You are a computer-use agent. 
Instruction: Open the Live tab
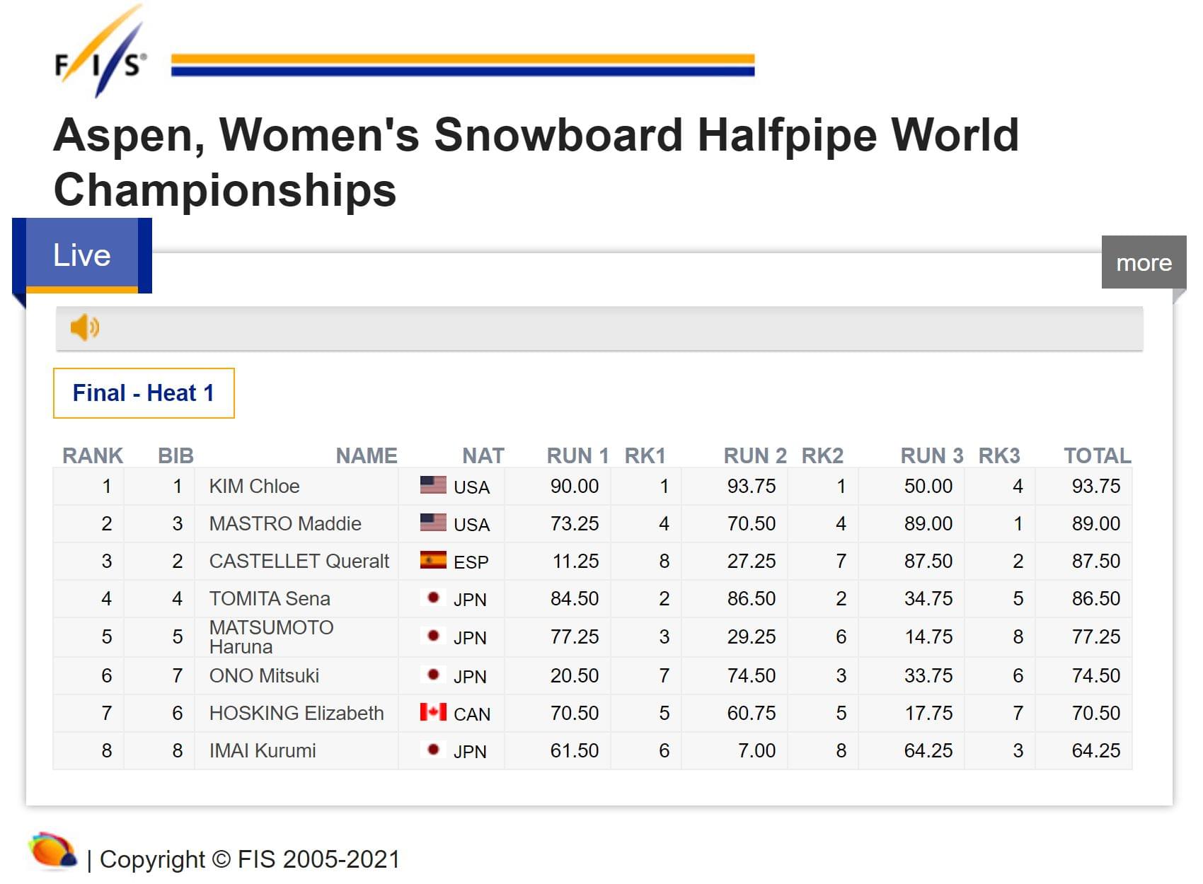(82, 255)
